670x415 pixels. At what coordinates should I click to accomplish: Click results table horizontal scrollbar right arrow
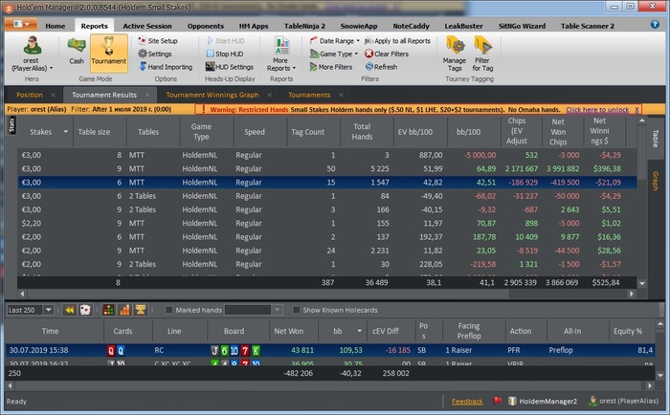point(631,294)
